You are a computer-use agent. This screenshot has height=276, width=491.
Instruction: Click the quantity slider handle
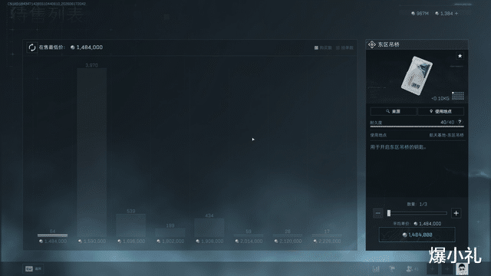[389, 213]
